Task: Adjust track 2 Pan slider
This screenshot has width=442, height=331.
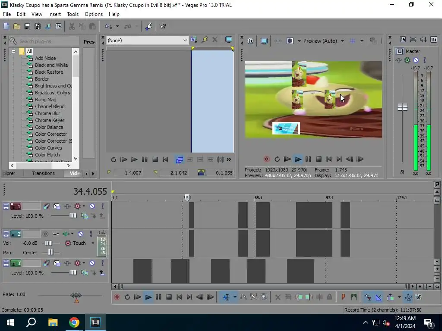Action: [x=51, y=252]
